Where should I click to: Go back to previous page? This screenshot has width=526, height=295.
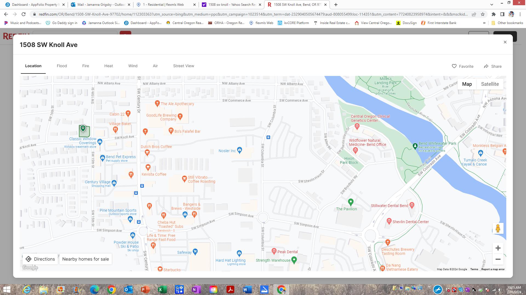click(x=6, y=14)
